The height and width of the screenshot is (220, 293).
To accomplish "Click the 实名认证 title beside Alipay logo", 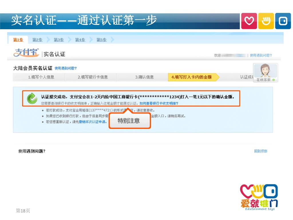I will (54, 54).
